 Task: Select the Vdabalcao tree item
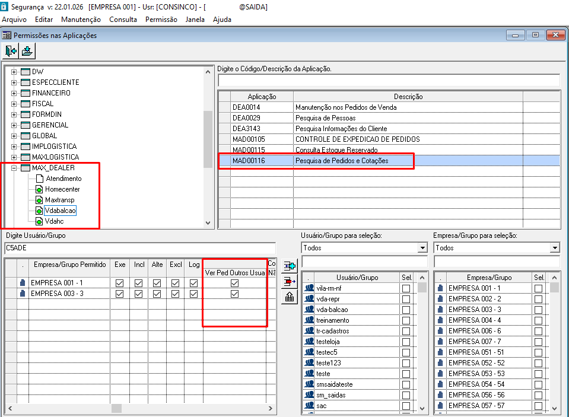pyautogui.click(x=61, y=211)
